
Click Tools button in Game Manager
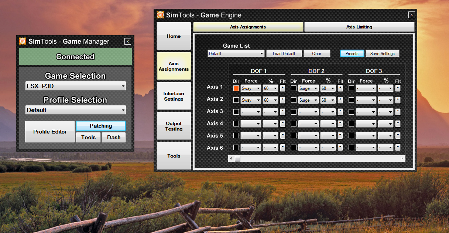pyautogui.click(x=89, y=137)
